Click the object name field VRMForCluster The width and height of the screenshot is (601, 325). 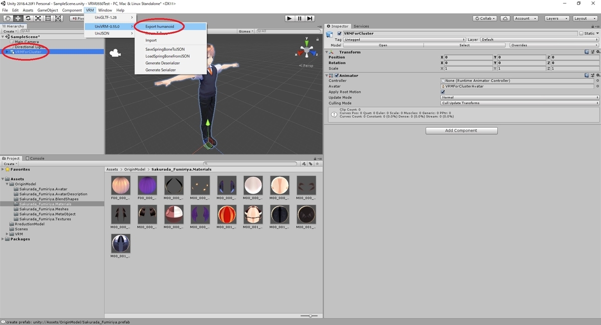(460, 33)
